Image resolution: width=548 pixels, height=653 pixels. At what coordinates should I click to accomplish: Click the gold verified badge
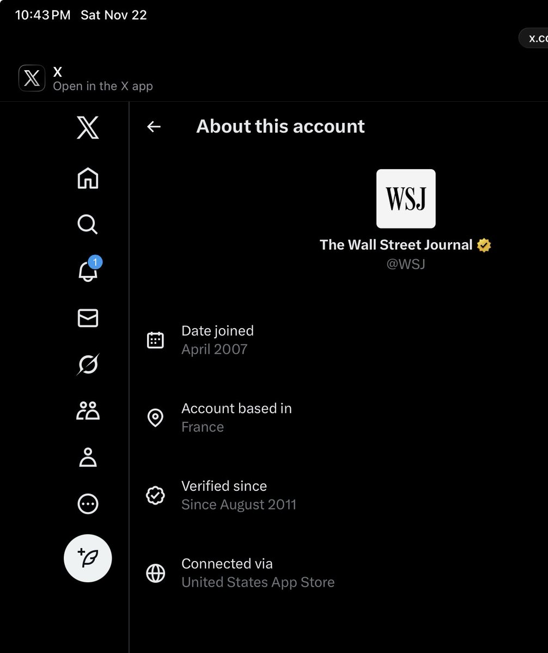(484, 245)
